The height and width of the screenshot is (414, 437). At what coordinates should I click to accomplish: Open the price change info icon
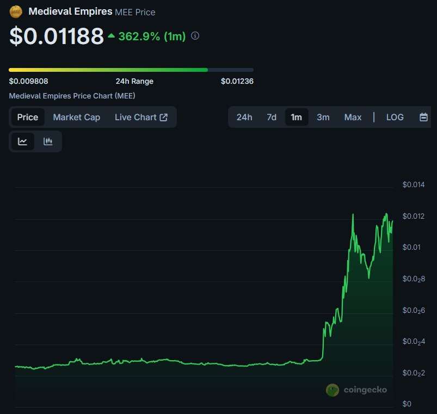point(195,36)
